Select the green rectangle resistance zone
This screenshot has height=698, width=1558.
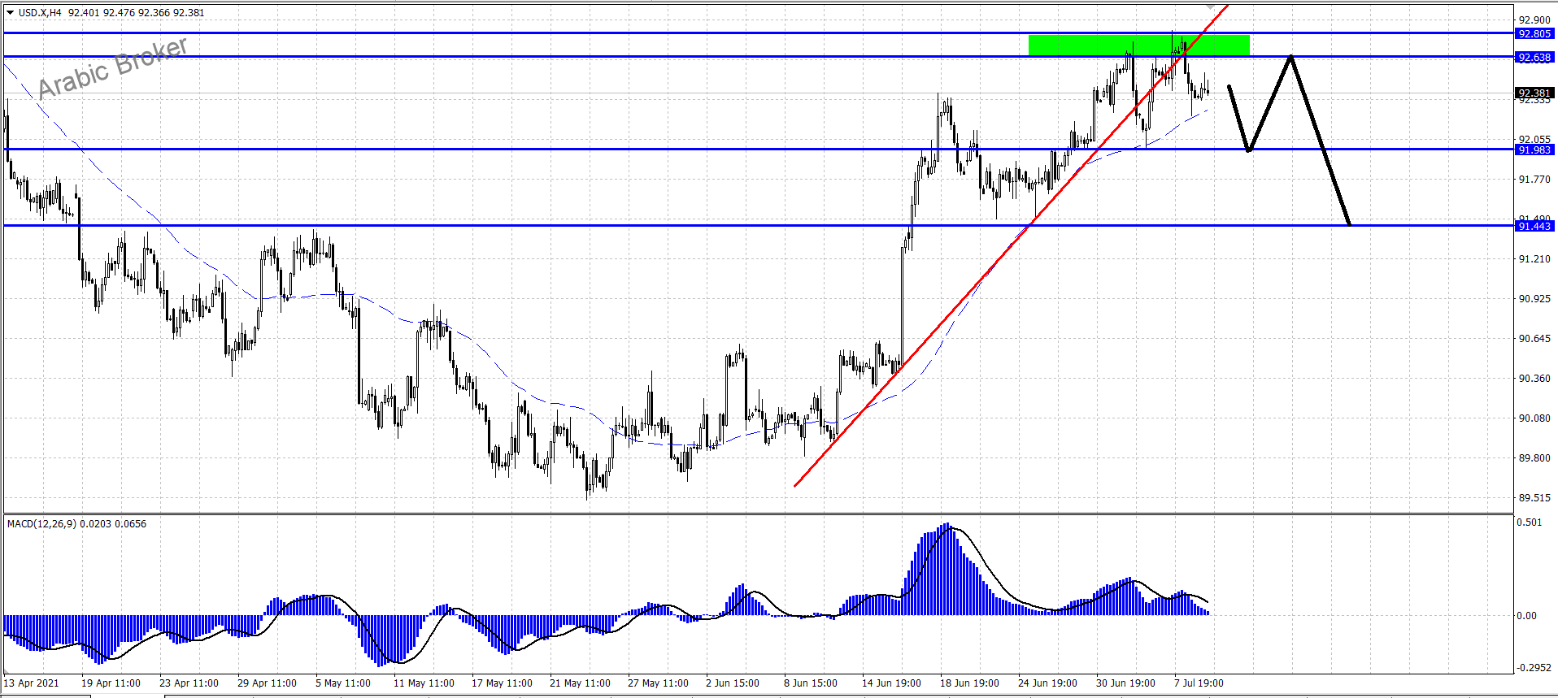[x=1138, y=46]
